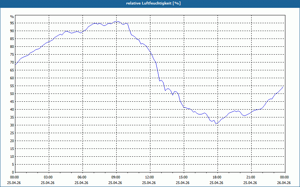Click the '25.04.26' date under 21:00
The width and height of the screenshot is (300, 187).
(250, 183)
